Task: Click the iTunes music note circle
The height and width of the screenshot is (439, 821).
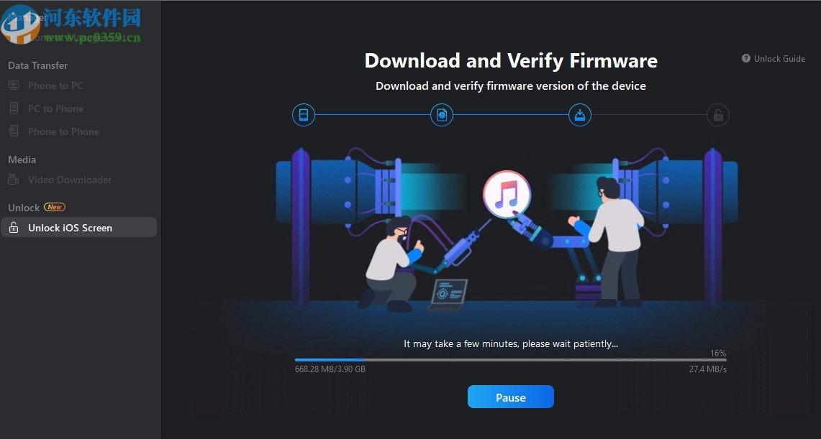Action: pyautogui.click(x=507, y=194)
